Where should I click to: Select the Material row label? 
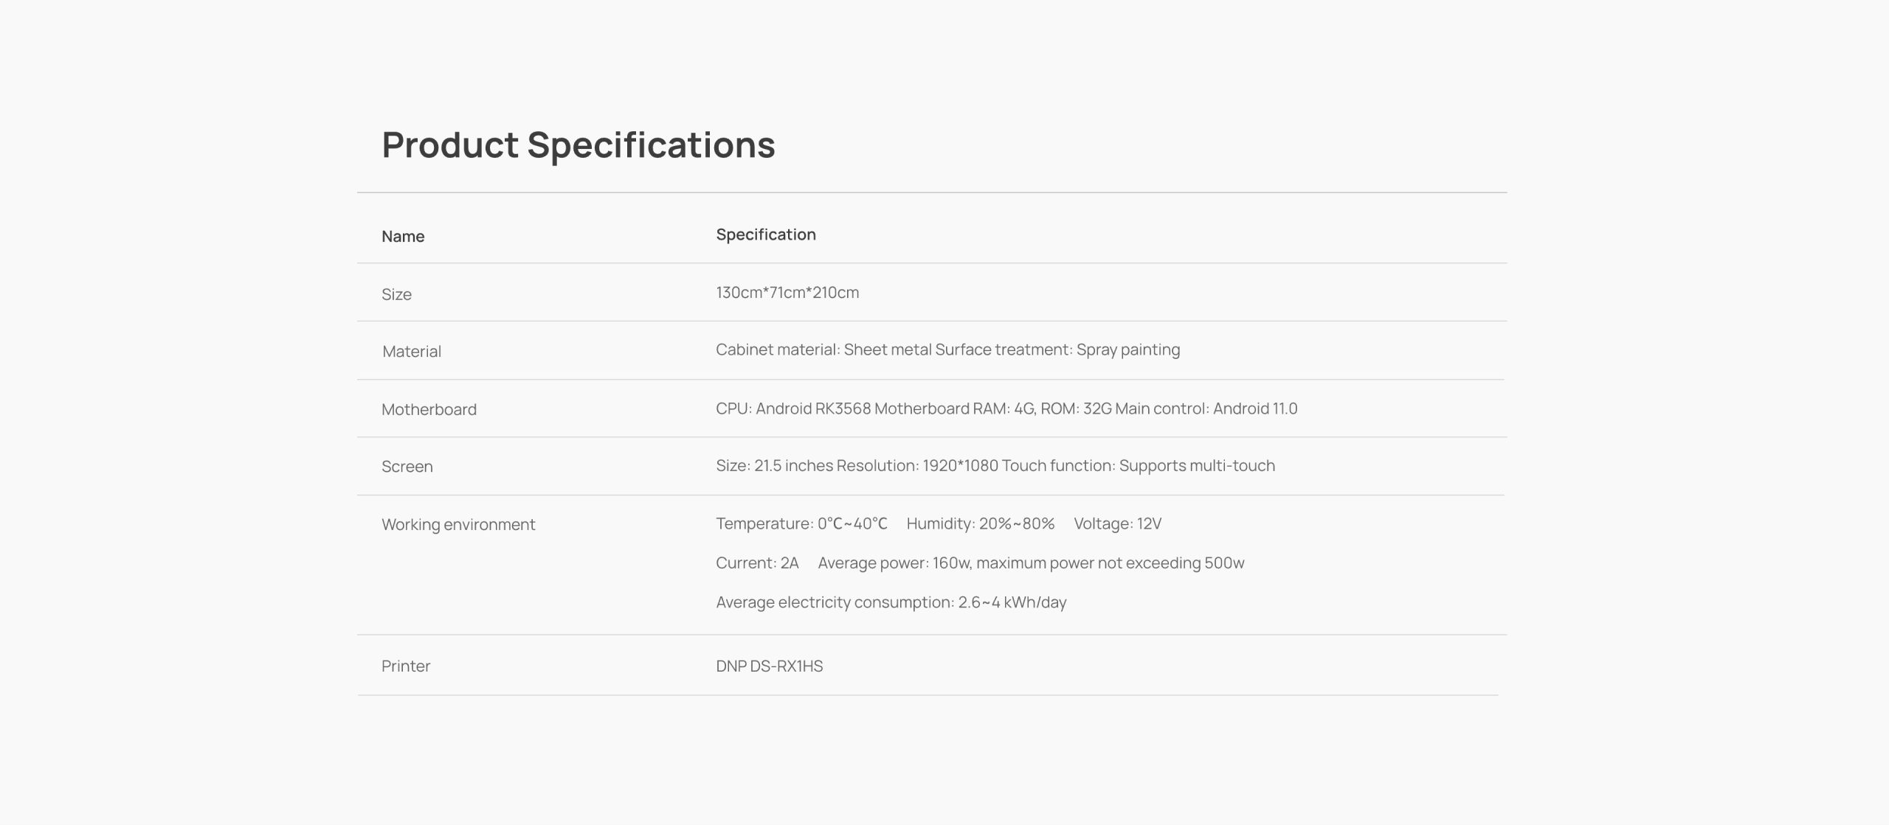pos(411,352)
